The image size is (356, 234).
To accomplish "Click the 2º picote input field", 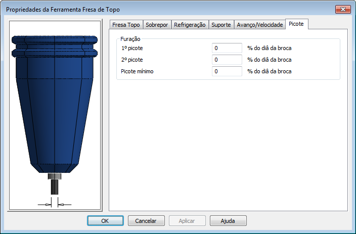I will point(227,60).
